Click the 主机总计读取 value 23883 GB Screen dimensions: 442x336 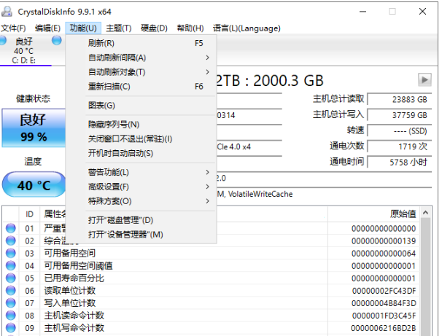click(400, 99)
